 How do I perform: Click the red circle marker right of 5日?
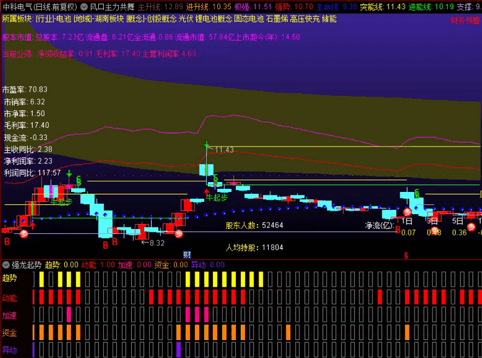click(x=471, y=227)
